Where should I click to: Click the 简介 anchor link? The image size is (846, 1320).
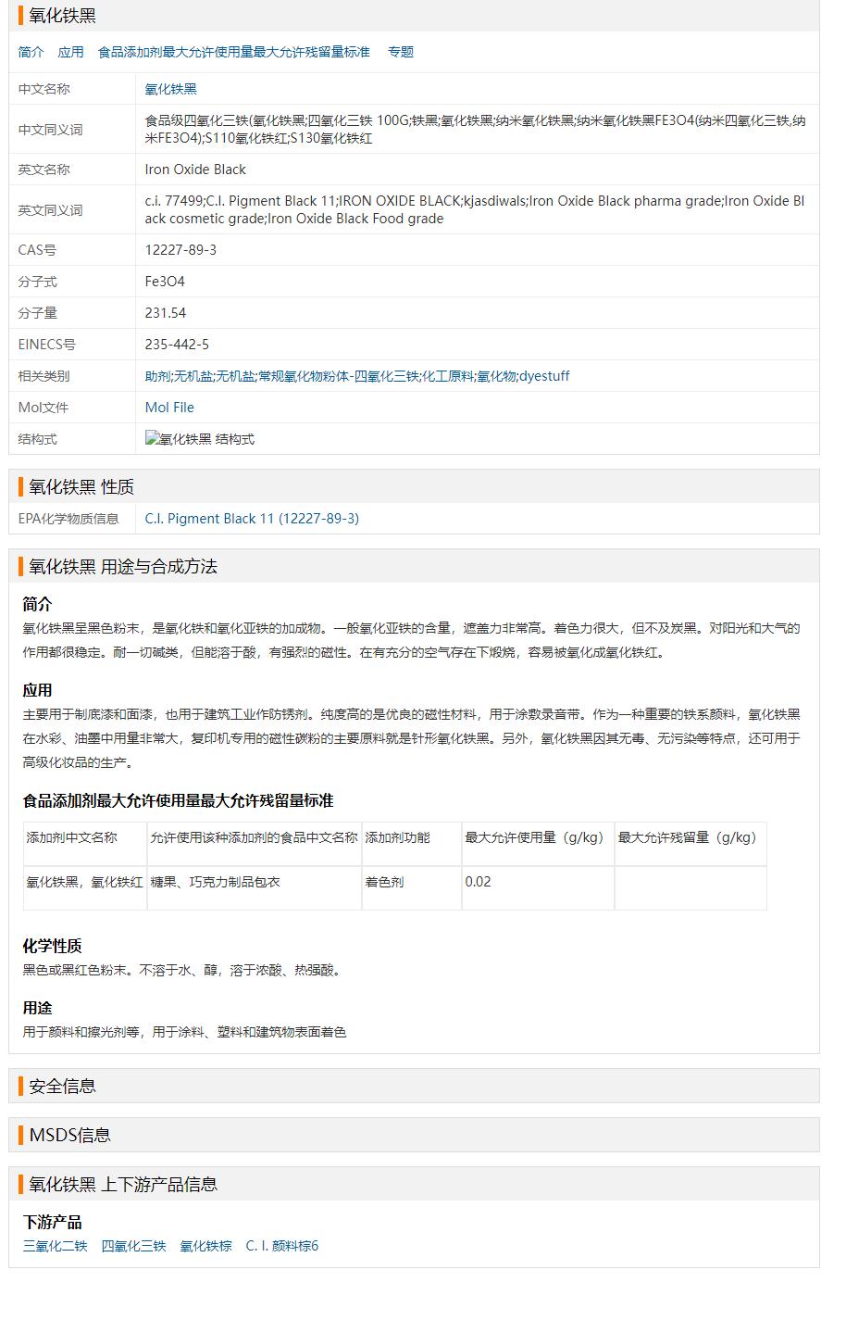tap(31, 52)
